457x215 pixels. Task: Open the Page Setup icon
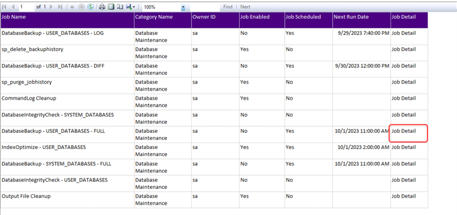[x=120, y=7]
